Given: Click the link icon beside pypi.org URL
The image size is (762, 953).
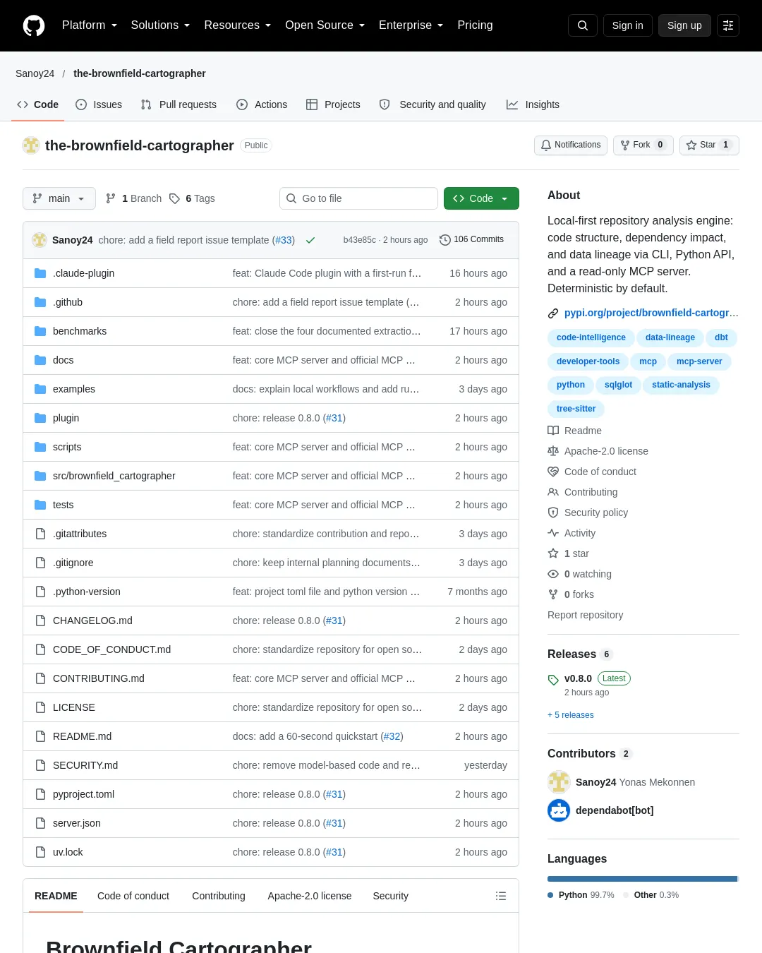Looking at the screenshot, I should (x=553, y=313).
